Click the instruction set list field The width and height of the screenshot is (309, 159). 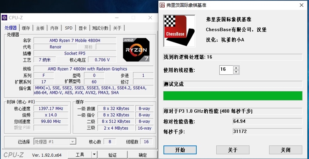(x=93, y=90)
